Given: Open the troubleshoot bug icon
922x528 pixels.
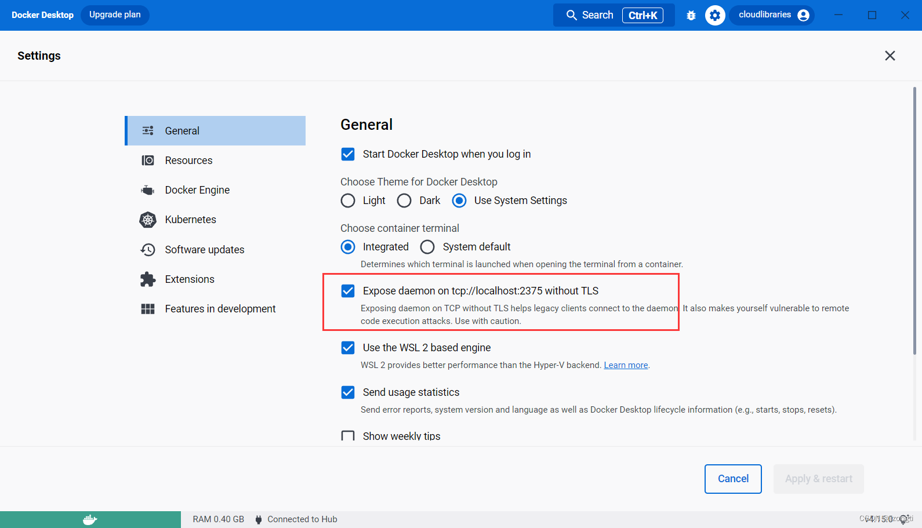Looking at the screenshot, I should point(691,16).
